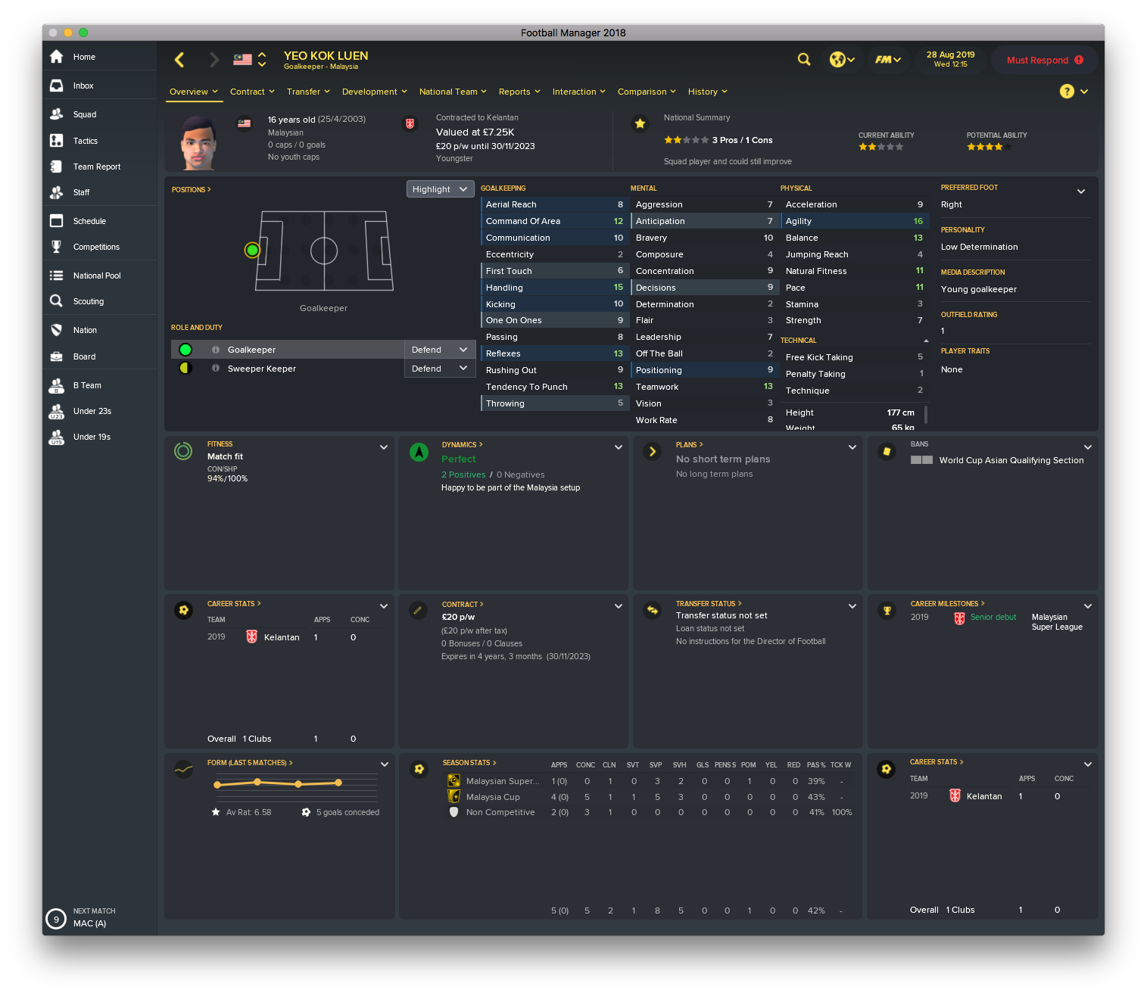
Task: Click the 28 Aug 2019 date button
Action: (951, 59)
